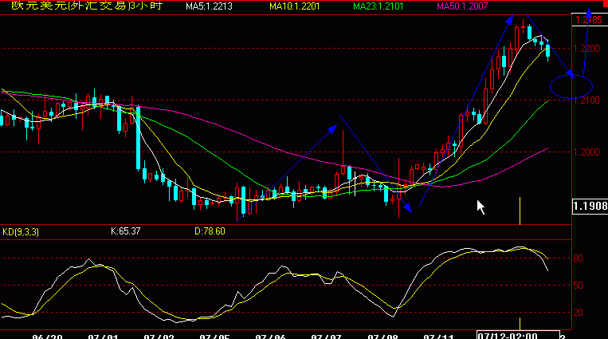This screenshot has width=608, height=339.
Task: Click the D:78.60 value
Action: coord(210,231)
